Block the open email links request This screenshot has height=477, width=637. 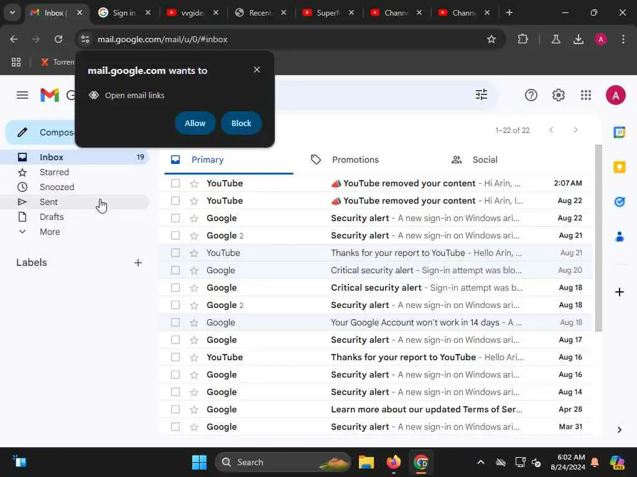(241, 124)
